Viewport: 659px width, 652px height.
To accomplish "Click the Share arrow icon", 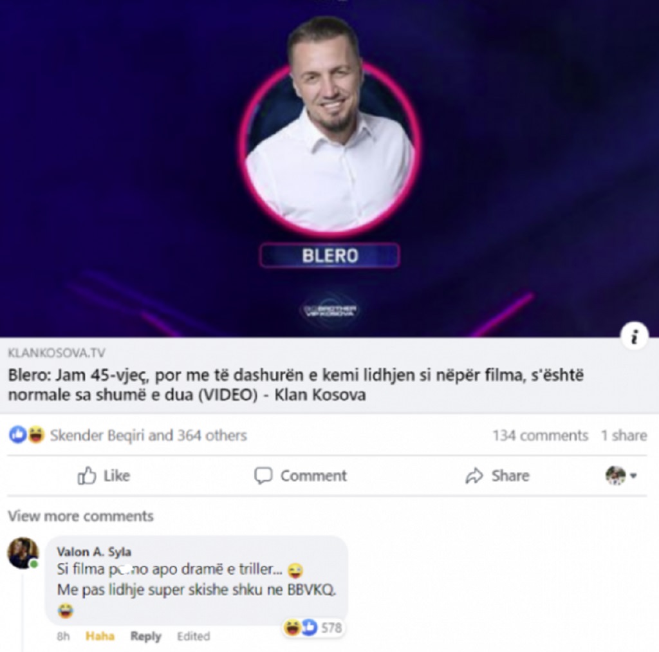I will pyautogui.click(x=474, y=476).
